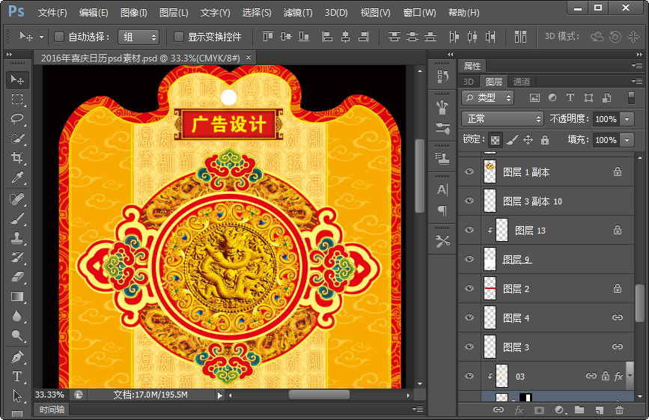Open the Paragraph panel icon

[x=442, y=210]
